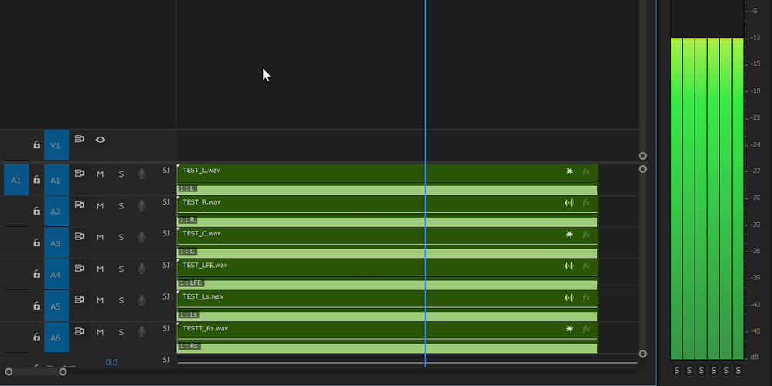Solo track A6
772x386 pixels.
point(121,333)
